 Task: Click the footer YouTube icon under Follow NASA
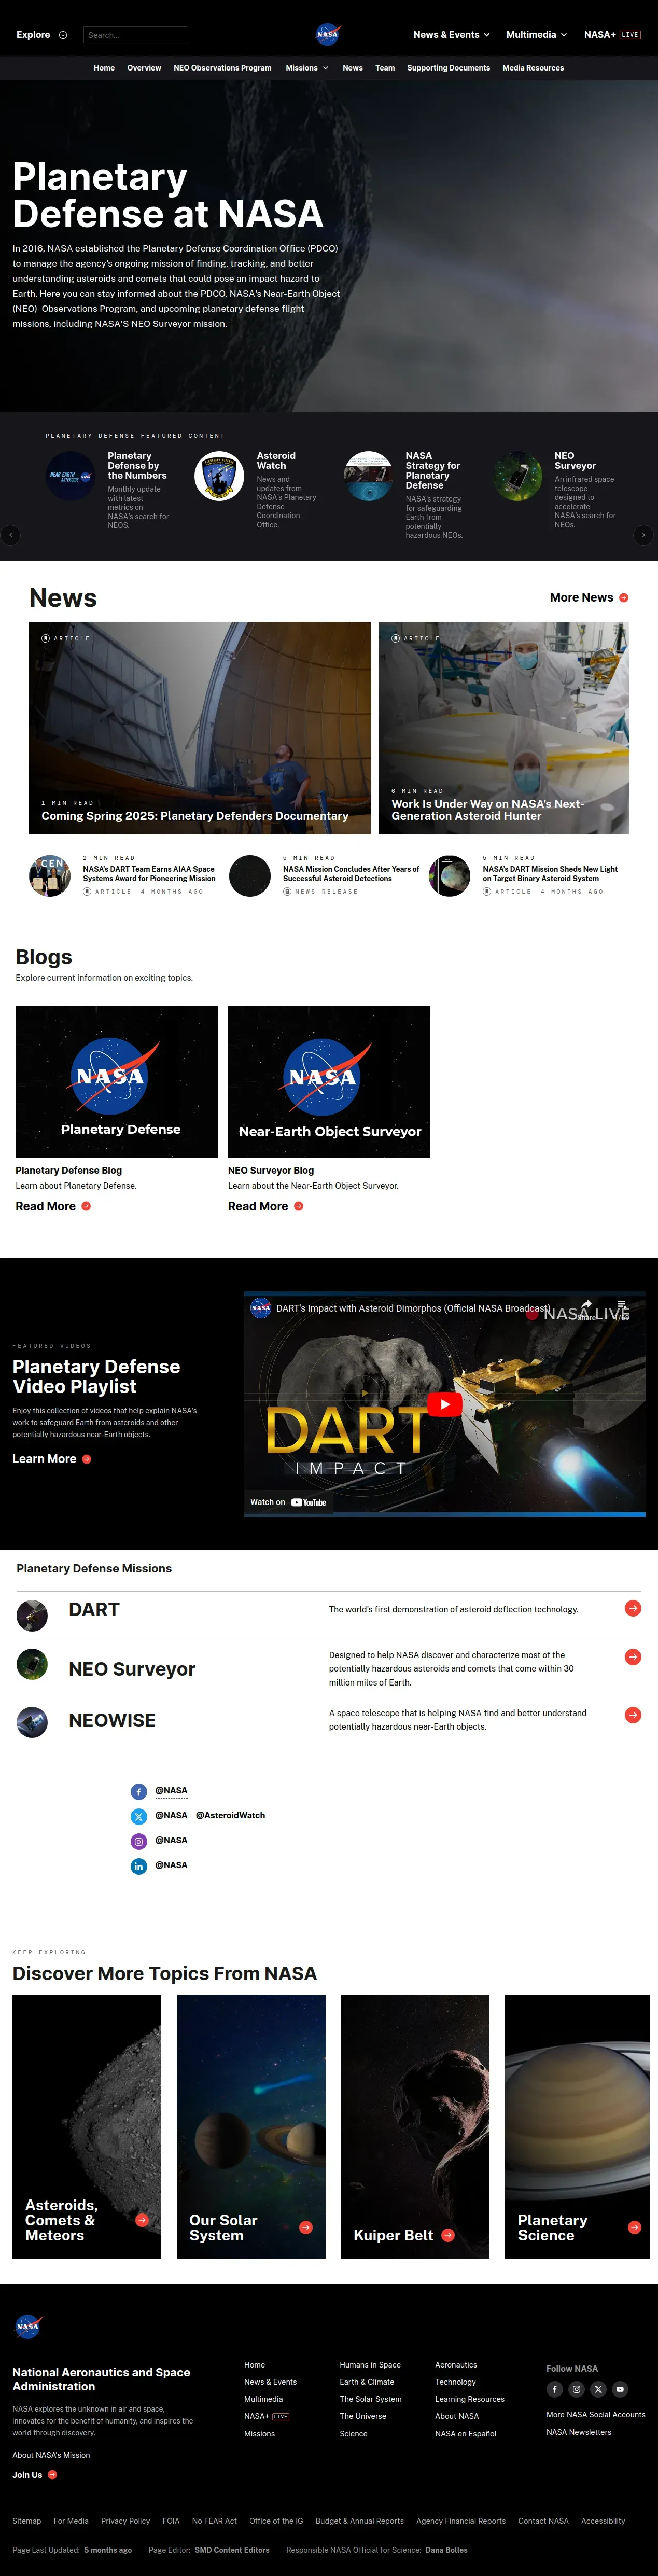coord(620,2389)
